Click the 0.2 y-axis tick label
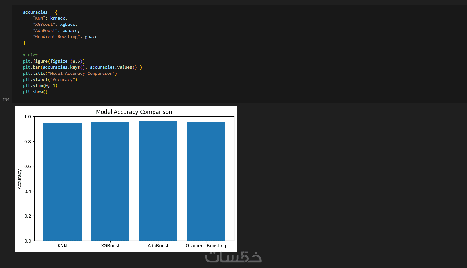Image resolution: width=467 pixels, height=268 pixels. point(28,216)
